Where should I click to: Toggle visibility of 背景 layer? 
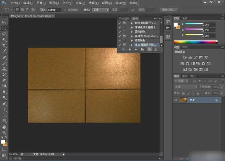coord(176,100)
